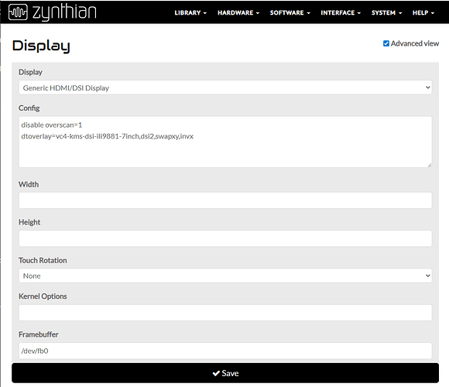Click the Width field label
Viewport: 449px width, 387px height.
click(x=29, y=184)
